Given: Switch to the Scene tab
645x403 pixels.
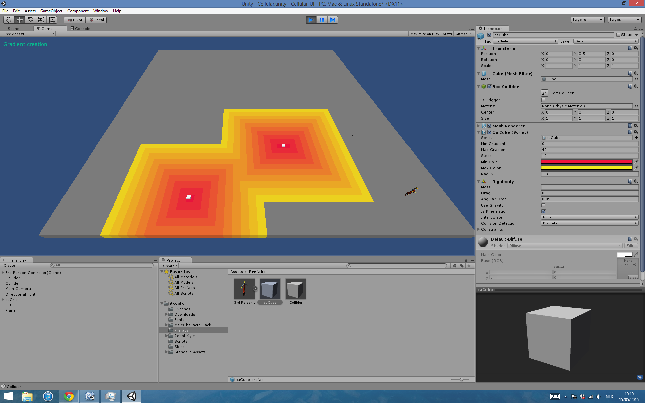Looking at the screenshot, I should [x=11, y=28].
